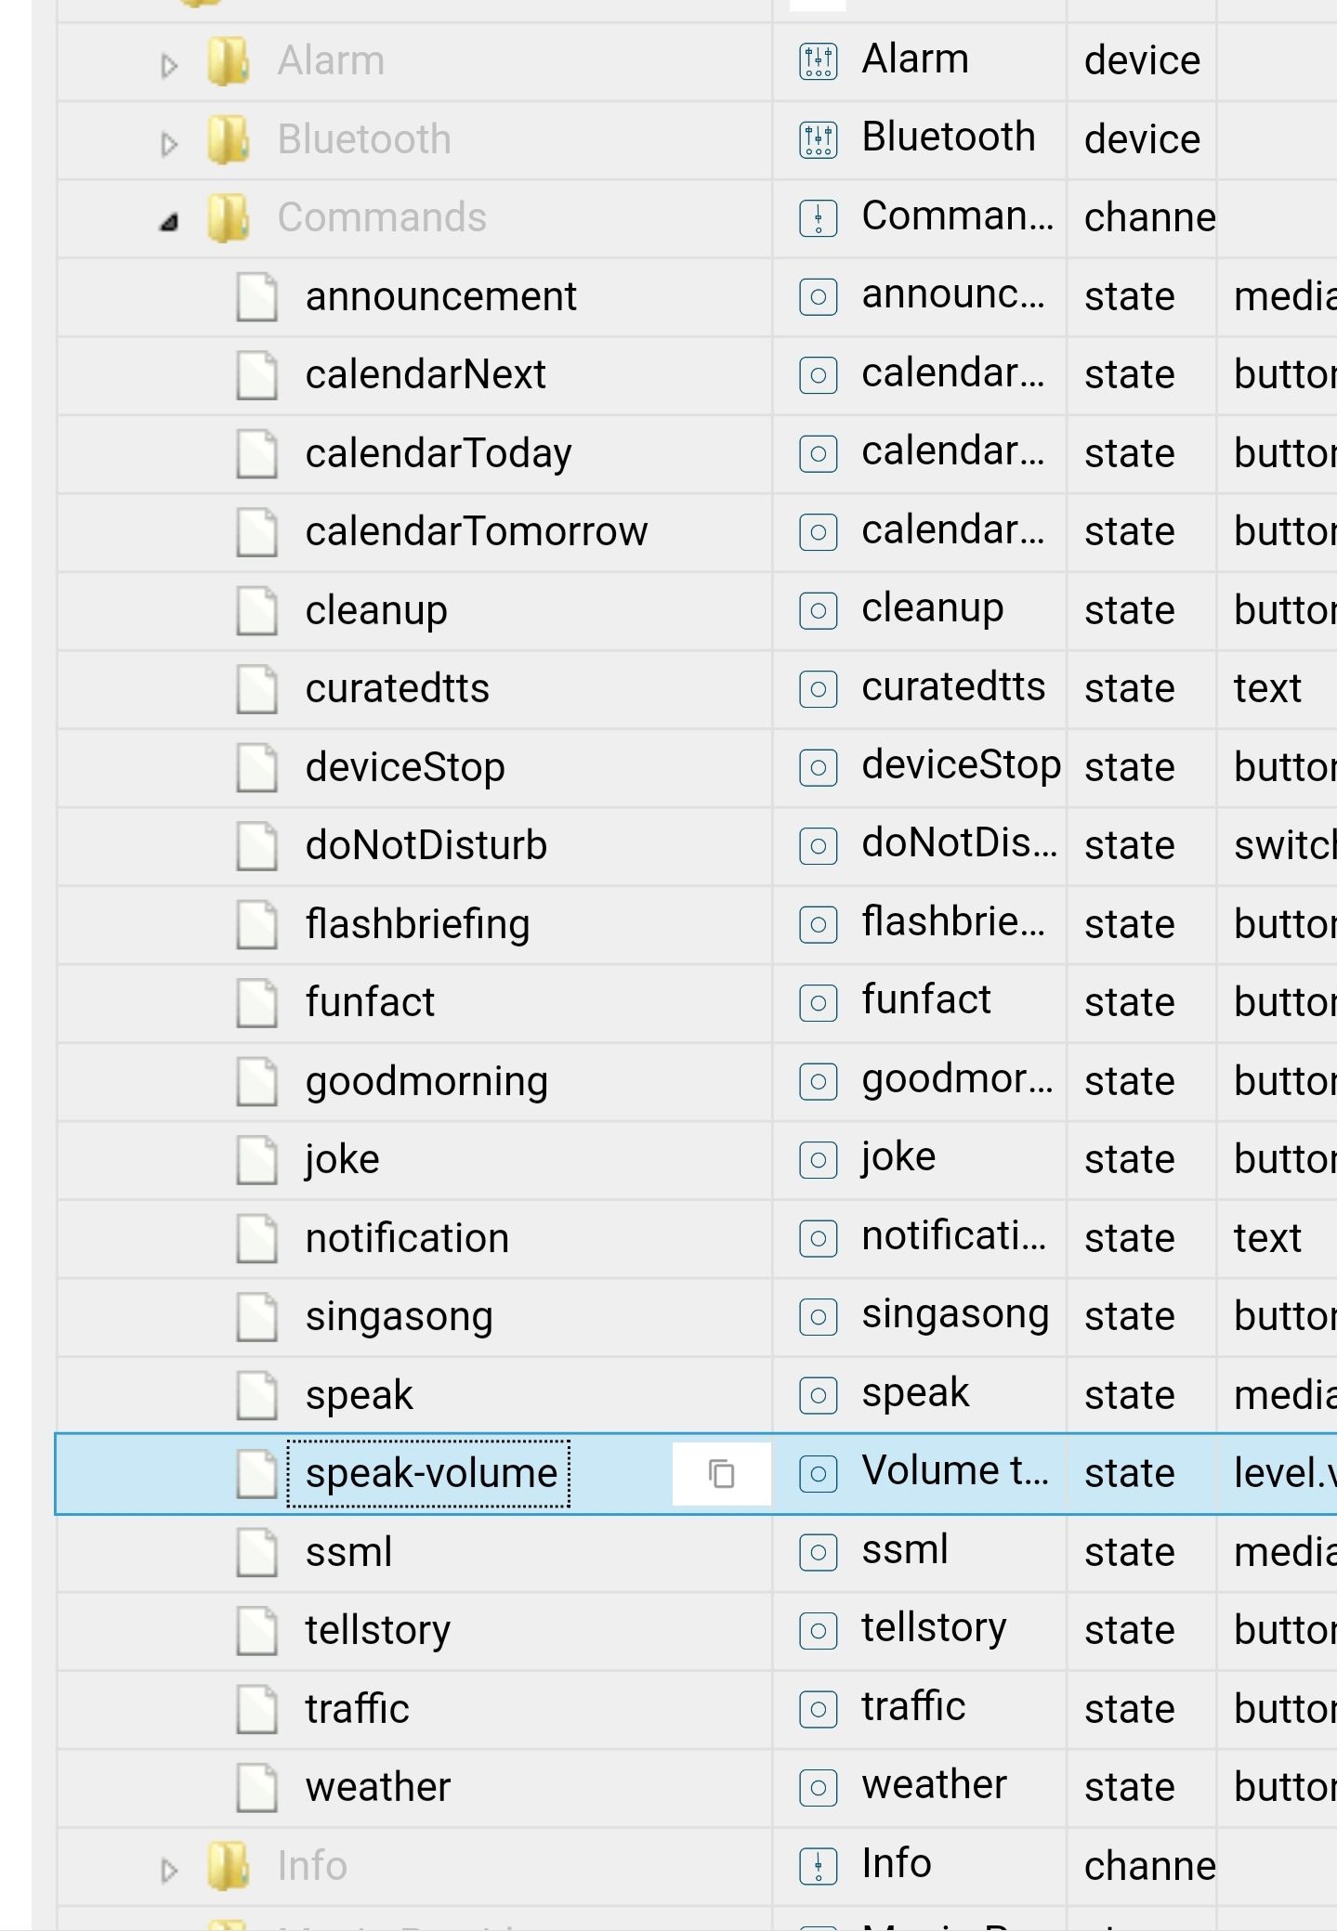The width and height of the screenshot is (1337, 1931).
Task: Select the notification tree item
Action: tap(407, 1239)
